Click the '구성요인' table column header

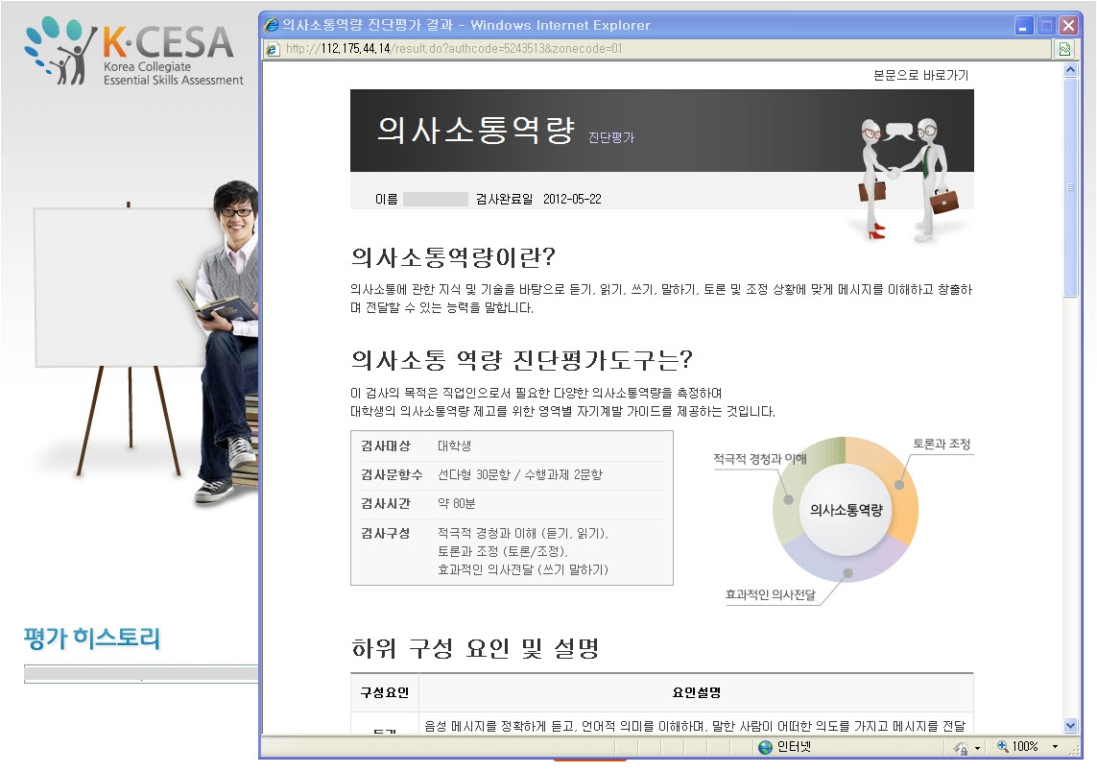384,693
